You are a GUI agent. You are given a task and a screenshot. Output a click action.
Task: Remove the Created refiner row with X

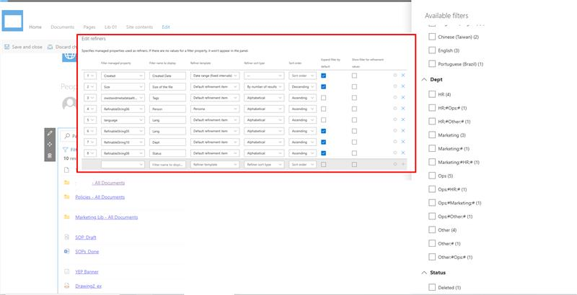(x=403, y=76)
